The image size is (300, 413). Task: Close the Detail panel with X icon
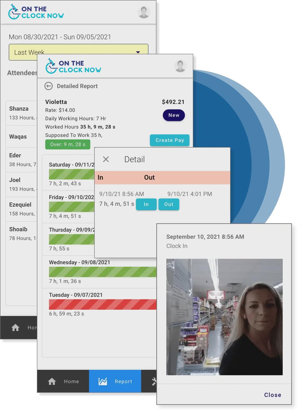tap(106, 159)
